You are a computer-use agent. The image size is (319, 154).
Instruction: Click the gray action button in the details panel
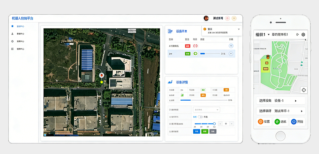213,131
